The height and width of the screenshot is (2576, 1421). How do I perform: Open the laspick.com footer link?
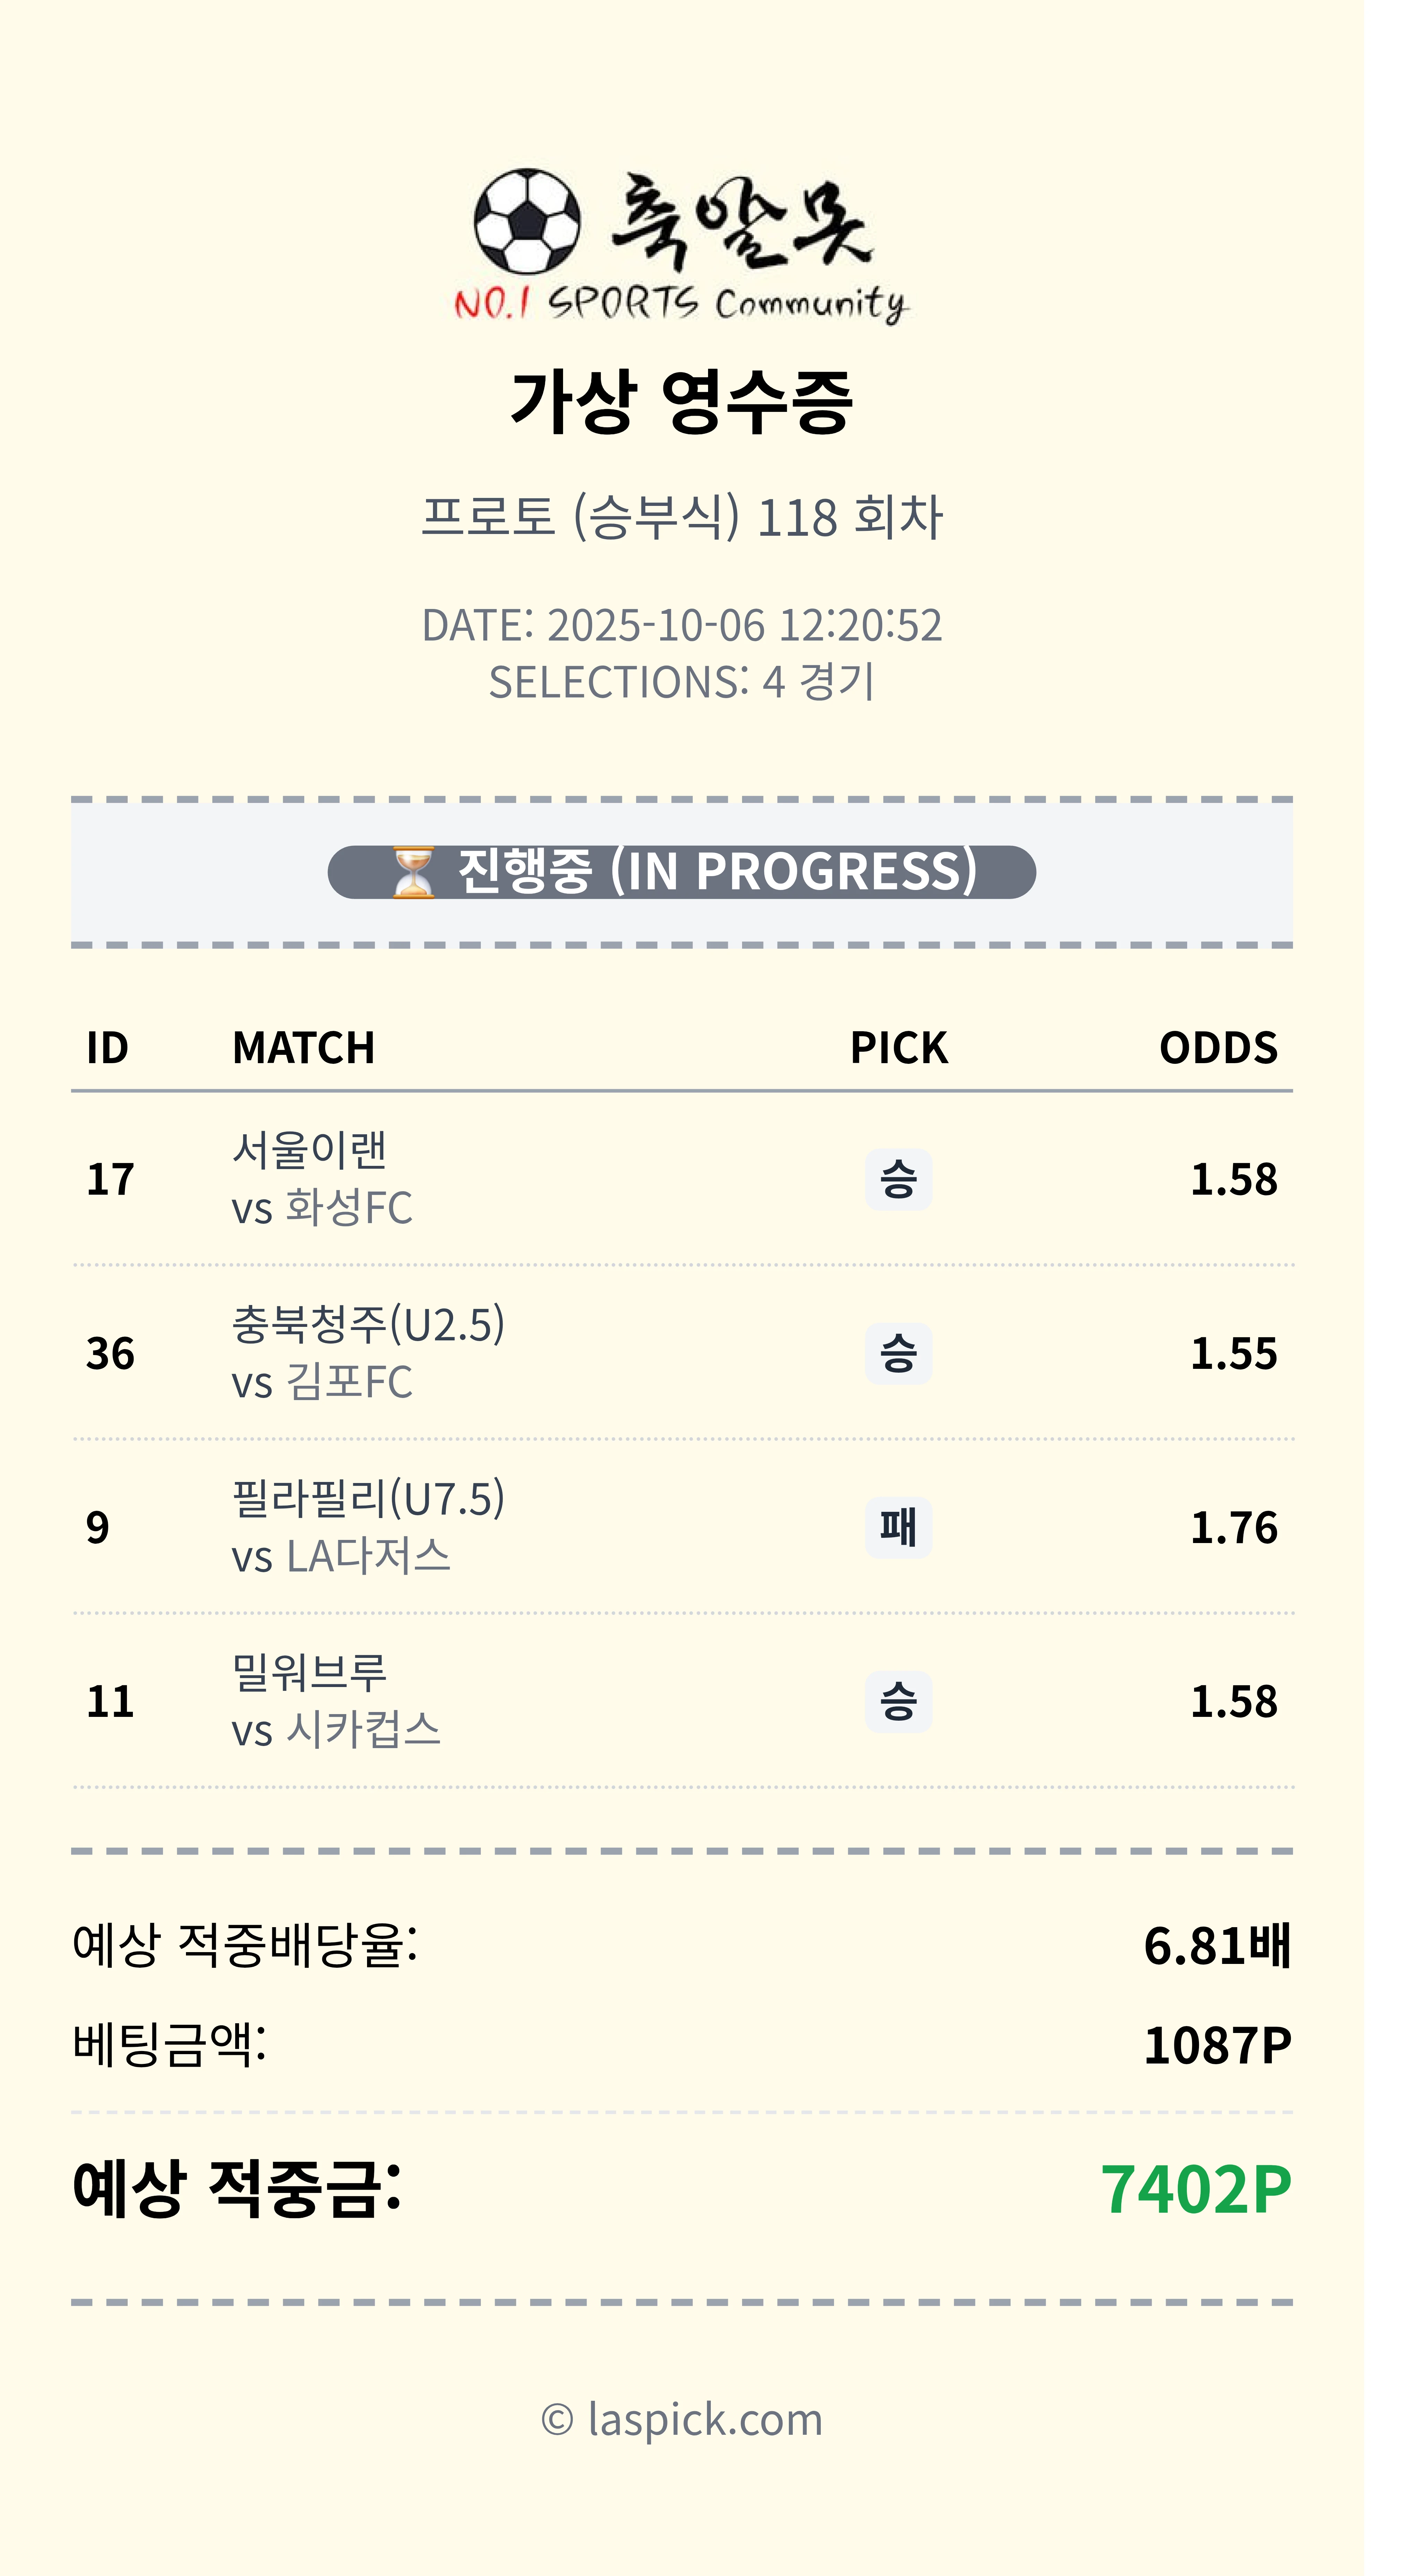point(682,2420)
